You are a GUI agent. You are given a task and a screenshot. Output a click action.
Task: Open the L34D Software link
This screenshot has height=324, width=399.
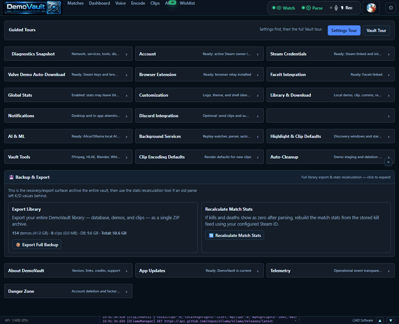click(x=362, y=320)
